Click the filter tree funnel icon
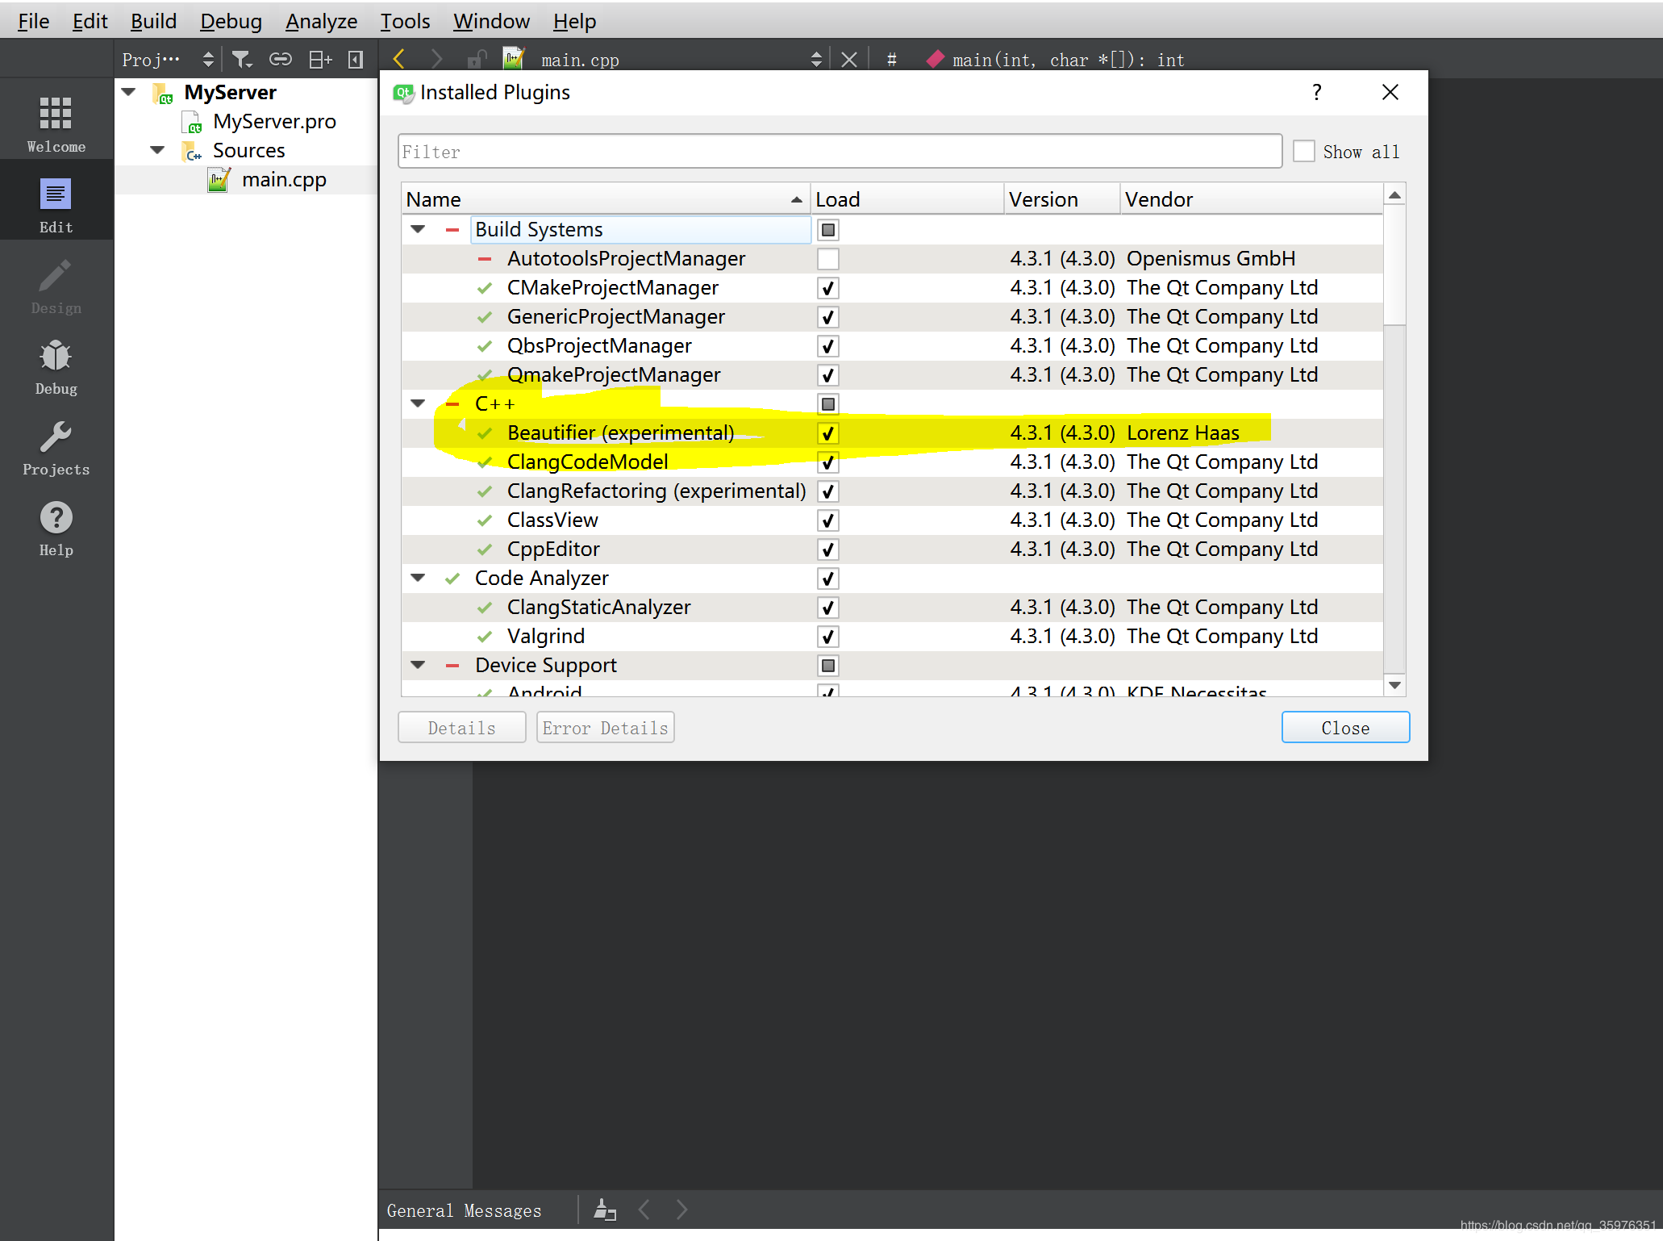Image resolution: width=1663 pixels, height=1241 pixels. click(x=242, y=60)
